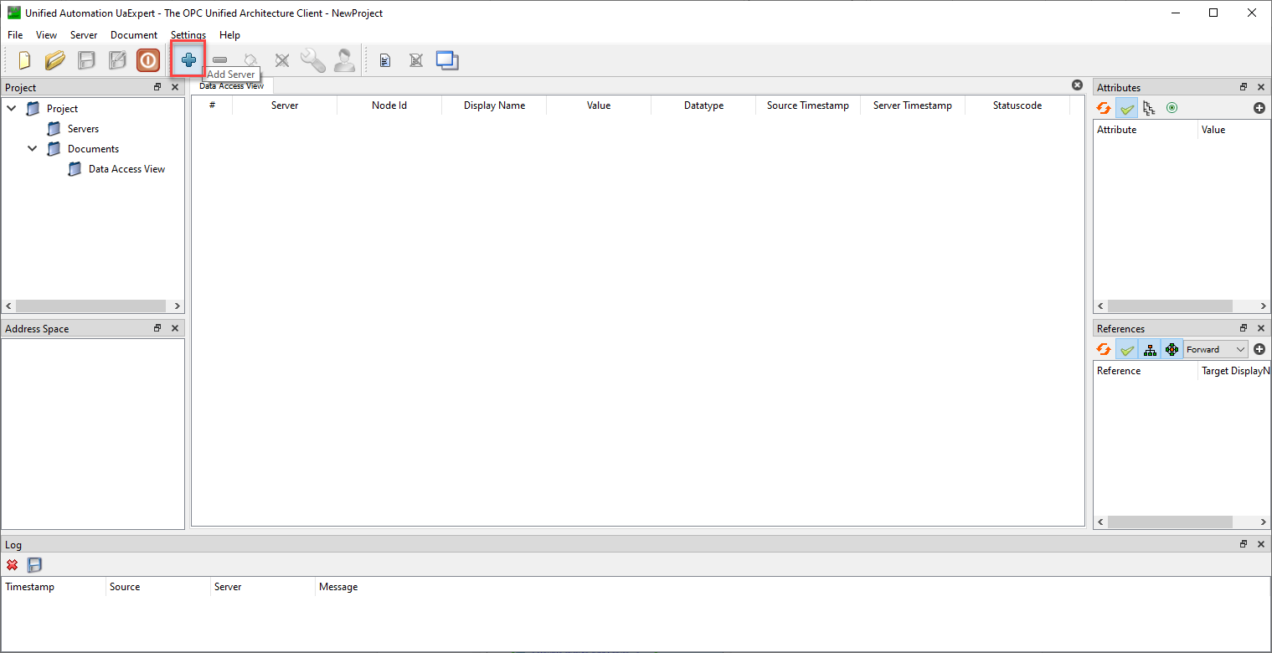The height and width of the screenshot is (653, 1272).
Task: Click the Attributes panel horizontal scrollbar
Action: coord(1171,306)
